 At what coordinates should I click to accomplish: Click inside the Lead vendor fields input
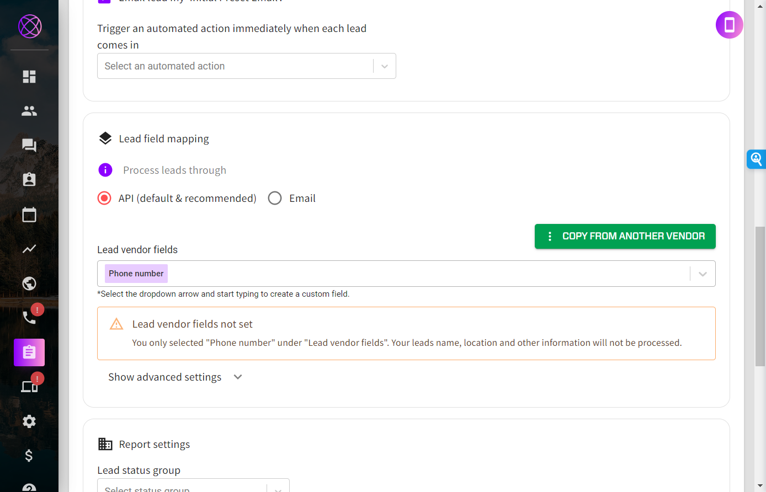click(406, 274)
